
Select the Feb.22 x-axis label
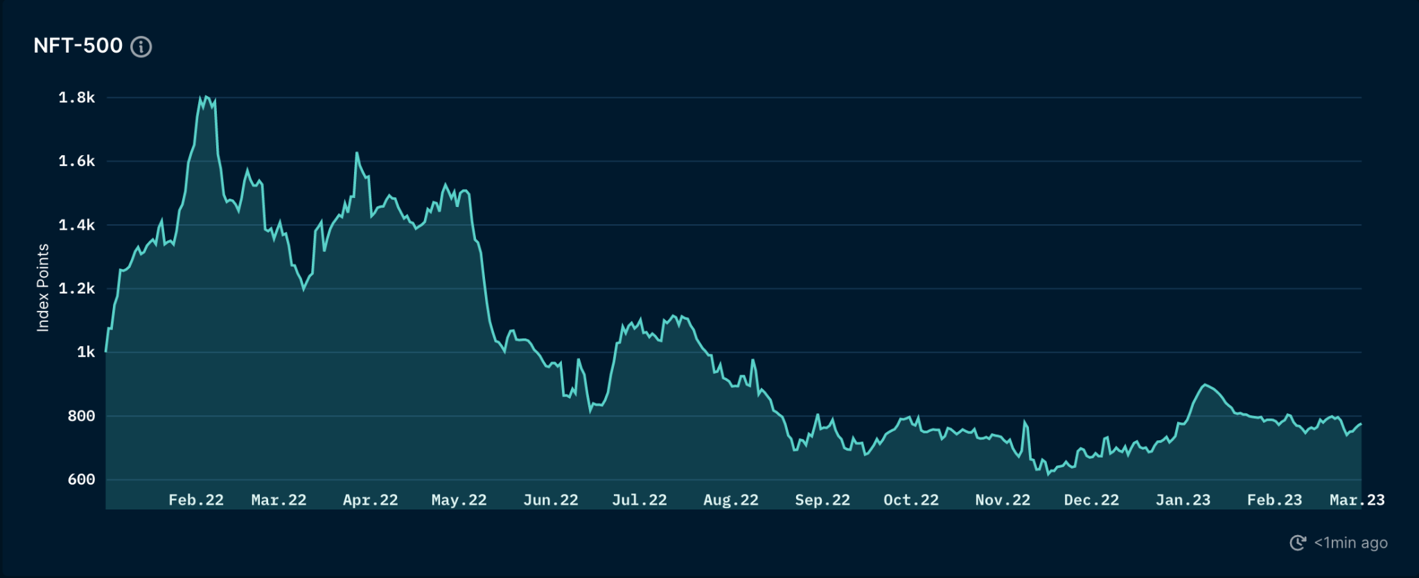(196, 500)
